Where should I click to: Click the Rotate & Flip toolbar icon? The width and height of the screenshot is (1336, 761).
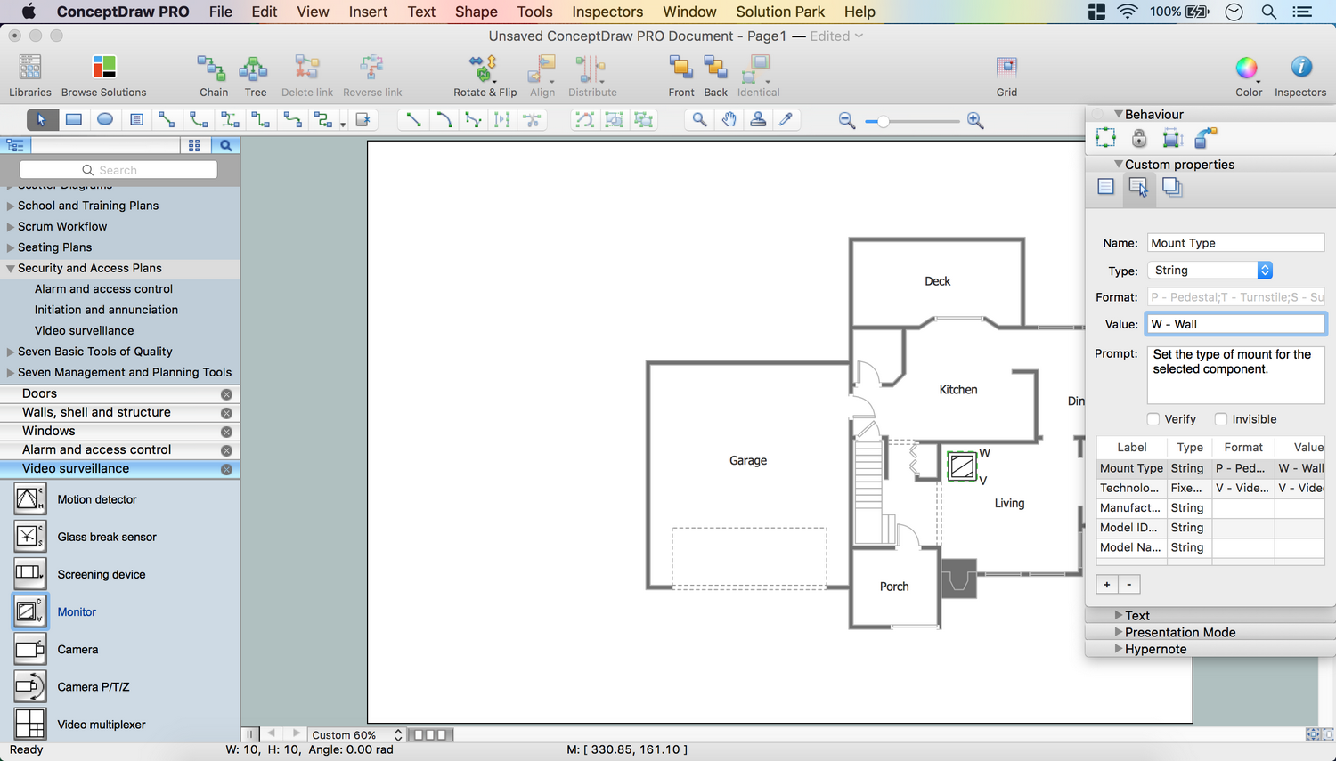(484, 69)
